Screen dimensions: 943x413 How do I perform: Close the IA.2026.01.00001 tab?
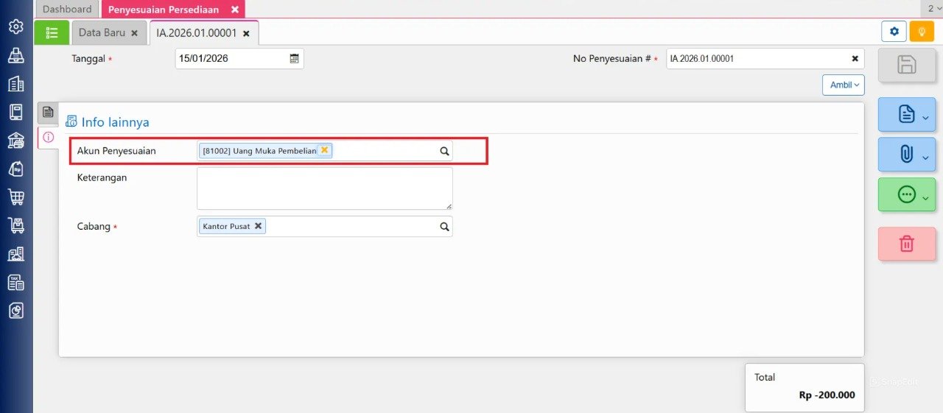click(246, 34)
